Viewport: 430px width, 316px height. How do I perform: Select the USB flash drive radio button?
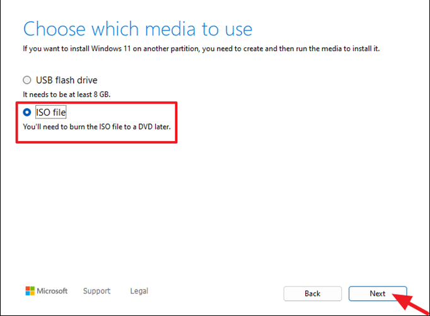[26, 81]
